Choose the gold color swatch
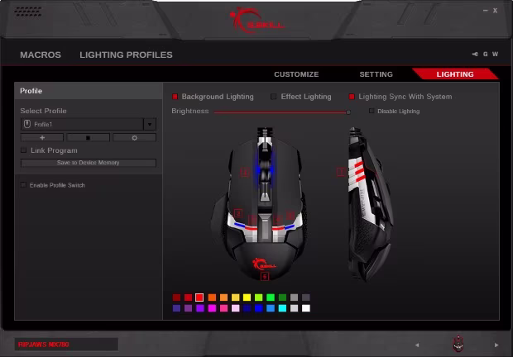 click(236, 297)
